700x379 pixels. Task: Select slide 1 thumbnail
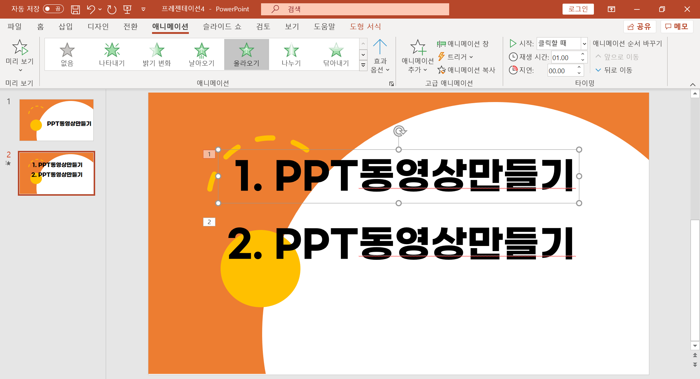[57, 120]
